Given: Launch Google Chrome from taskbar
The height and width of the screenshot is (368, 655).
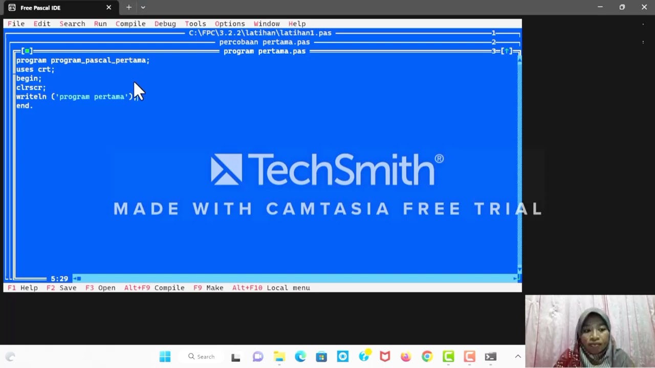Looking at the screenshot, I should coord(427,357).
